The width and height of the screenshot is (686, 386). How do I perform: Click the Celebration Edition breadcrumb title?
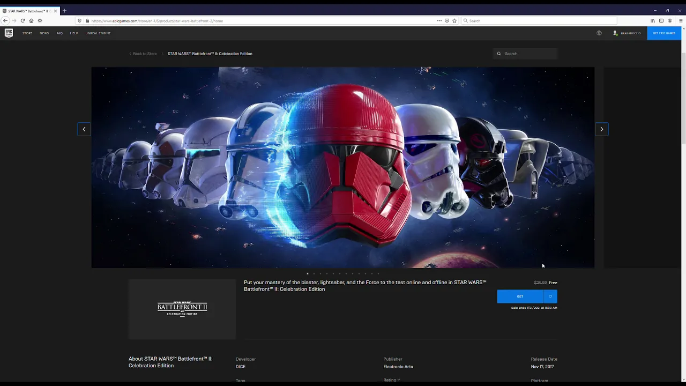pyautogui.click(x=210, y=54)
